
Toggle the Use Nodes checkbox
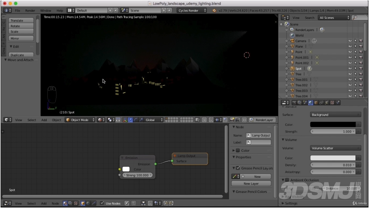pyautogui.click(x=102, y=203)
